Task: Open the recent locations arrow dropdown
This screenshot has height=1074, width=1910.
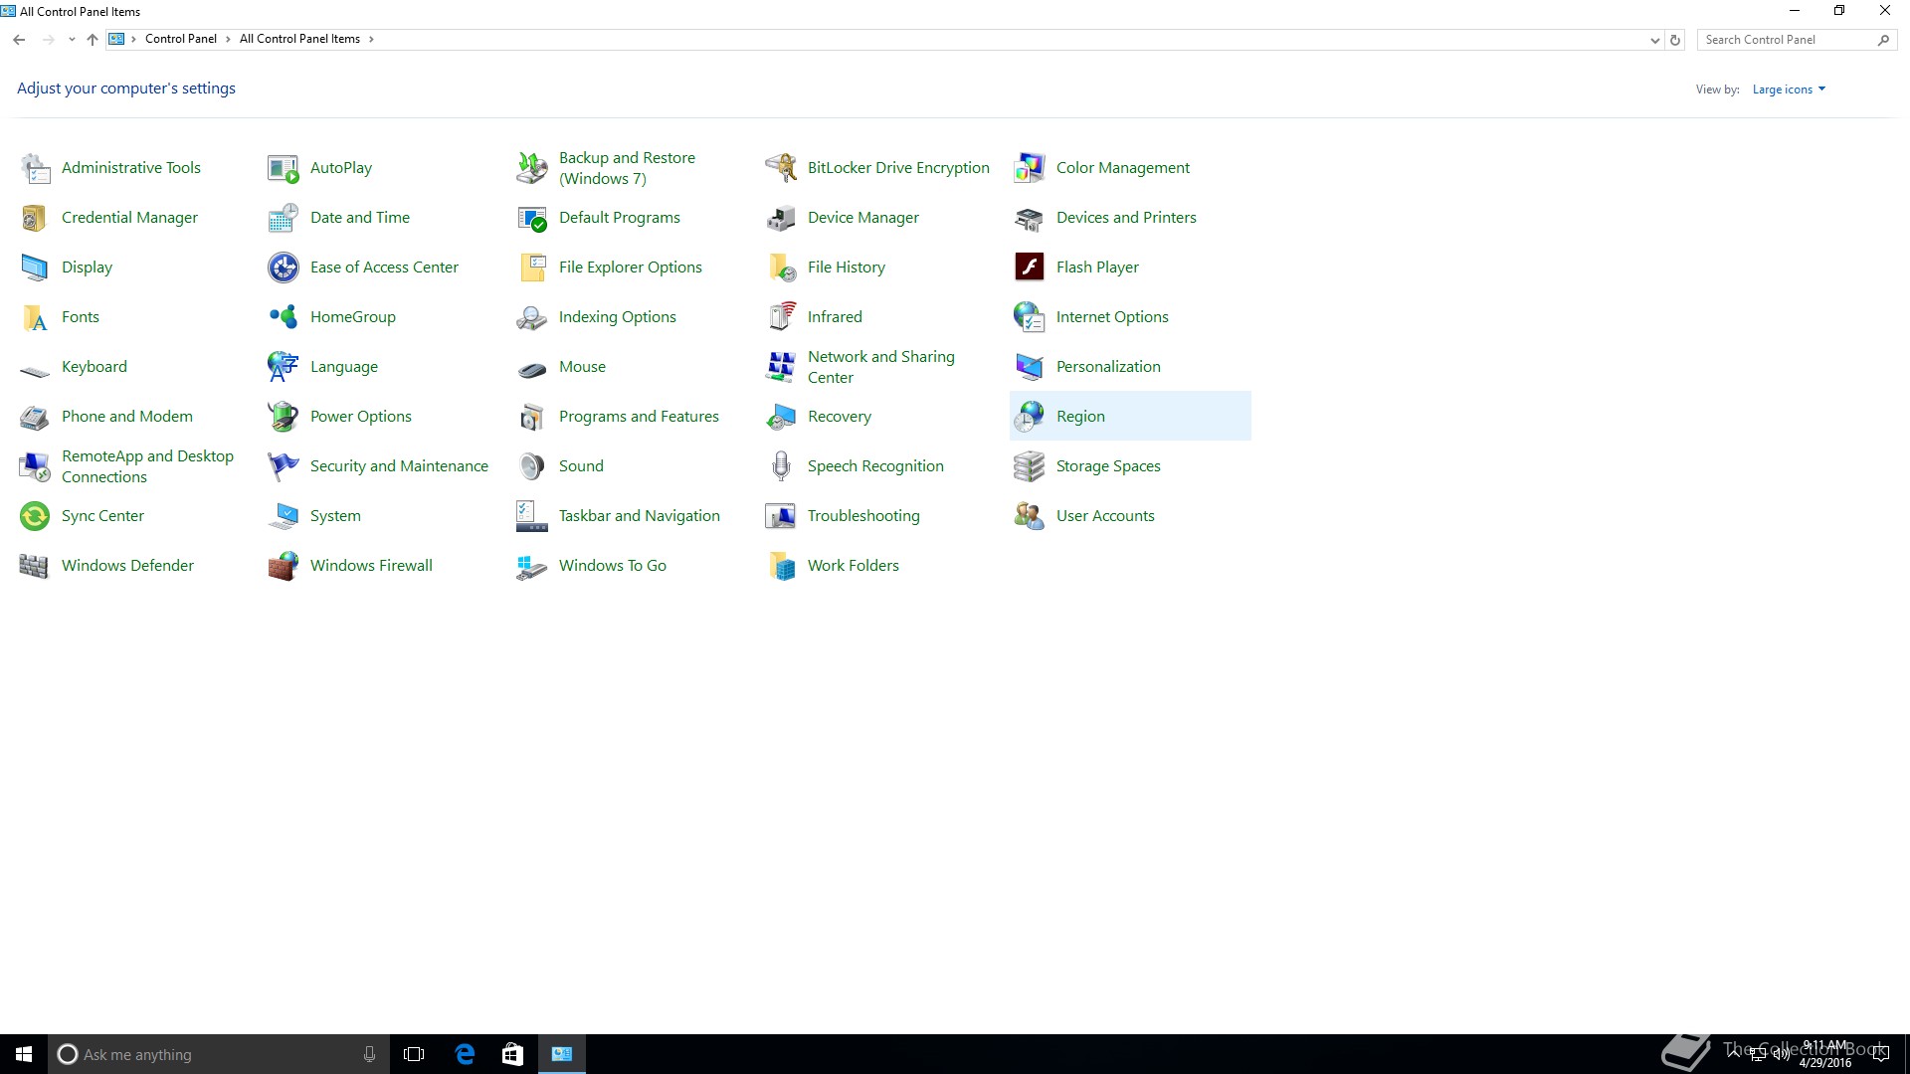Action: pos(72,40)
